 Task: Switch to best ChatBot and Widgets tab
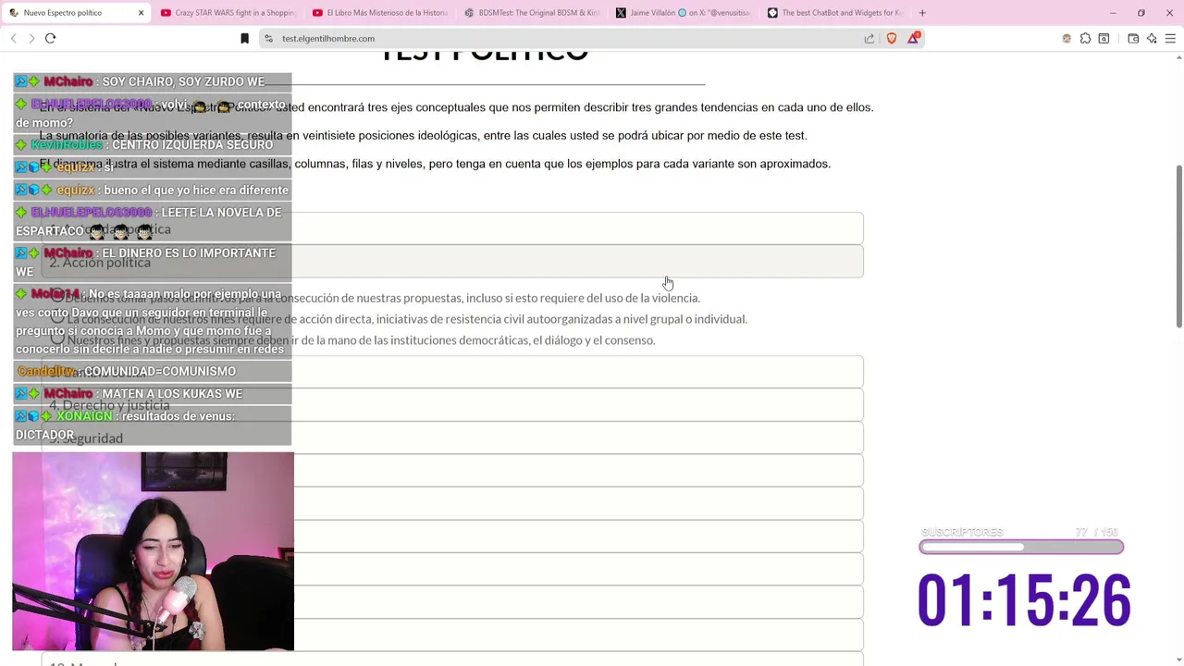(x=835, y=13)
